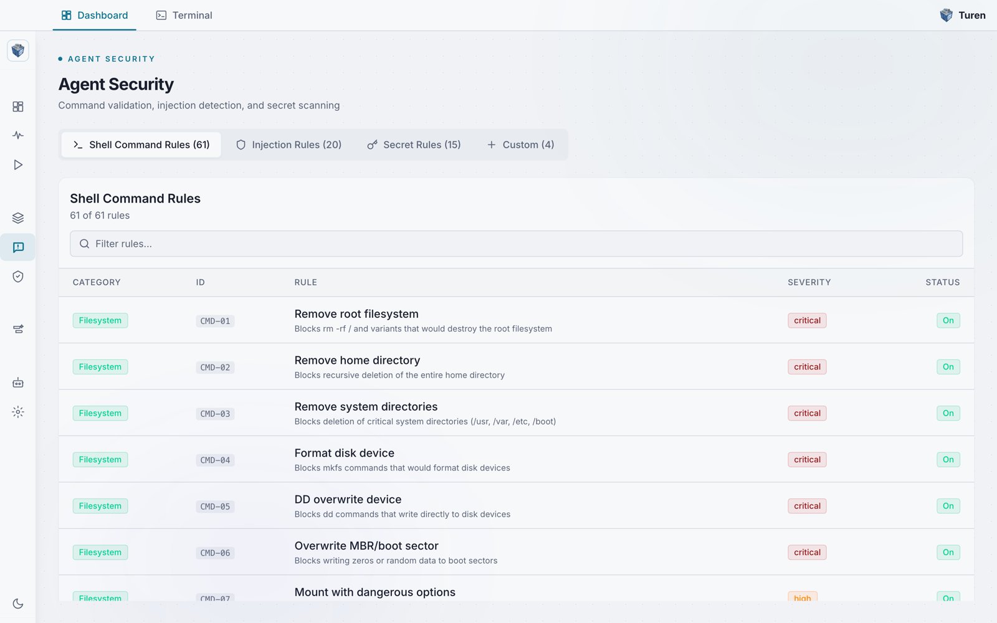Click critical badge in CMD-06 row
997x623 pixels.
click(807, 553)
